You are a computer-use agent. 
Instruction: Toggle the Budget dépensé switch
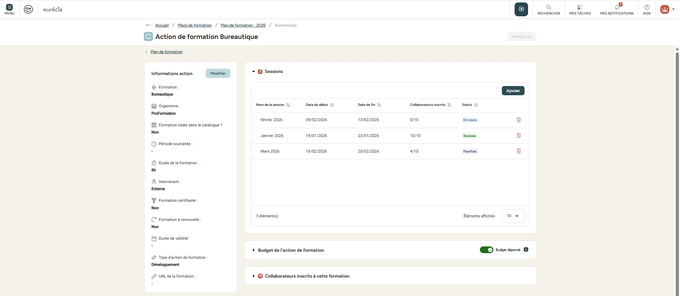[486, 250]
